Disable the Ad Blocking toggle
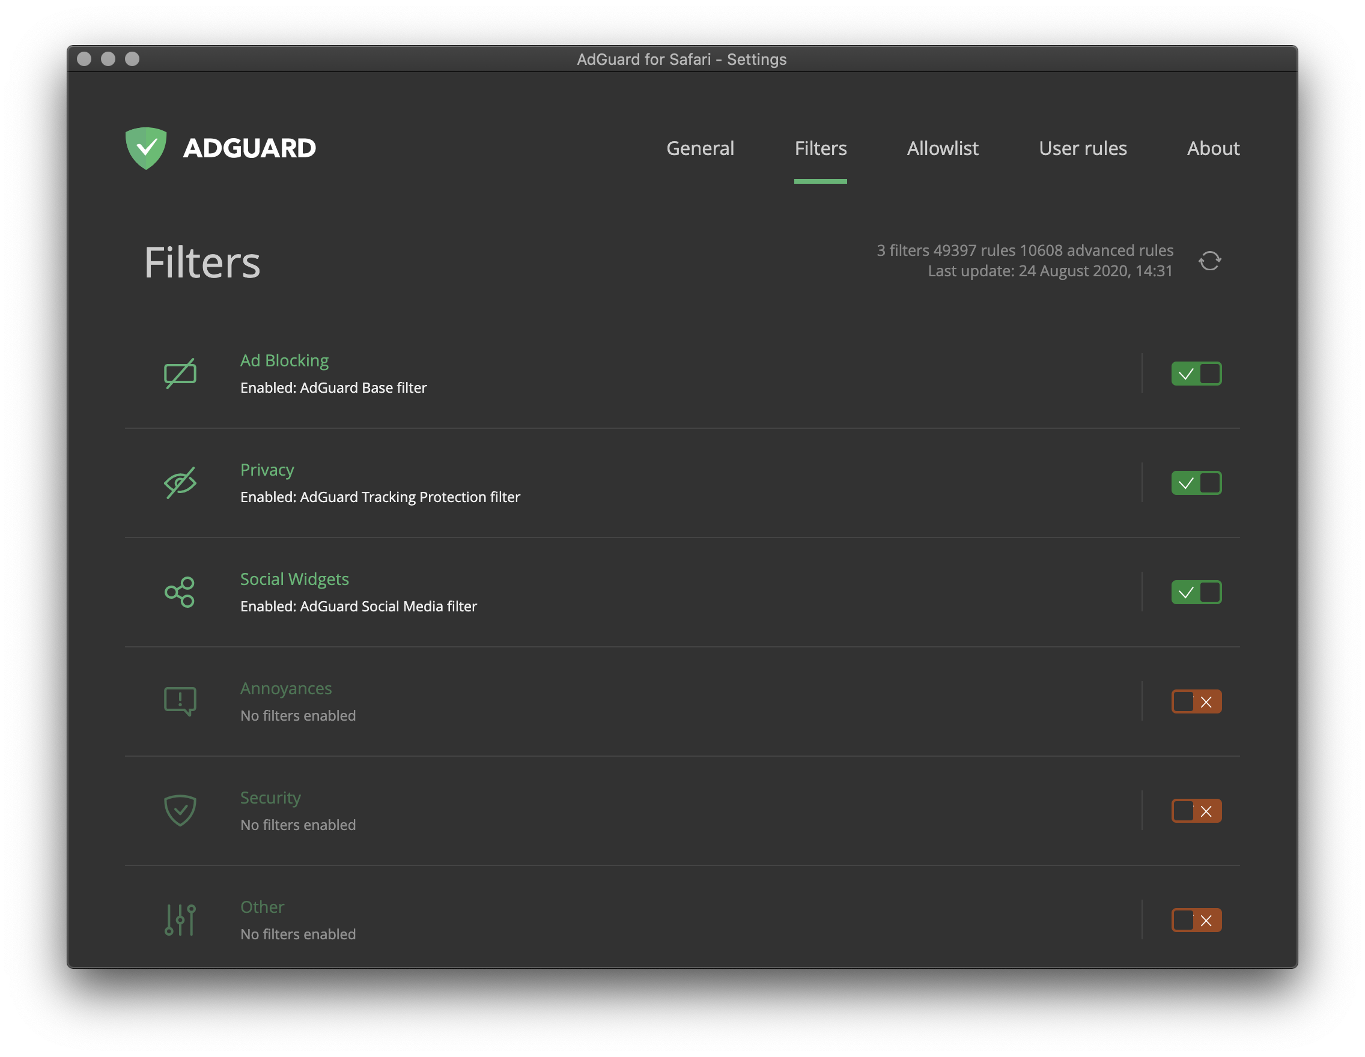1365x1057 pixels. click(1196, 374)
